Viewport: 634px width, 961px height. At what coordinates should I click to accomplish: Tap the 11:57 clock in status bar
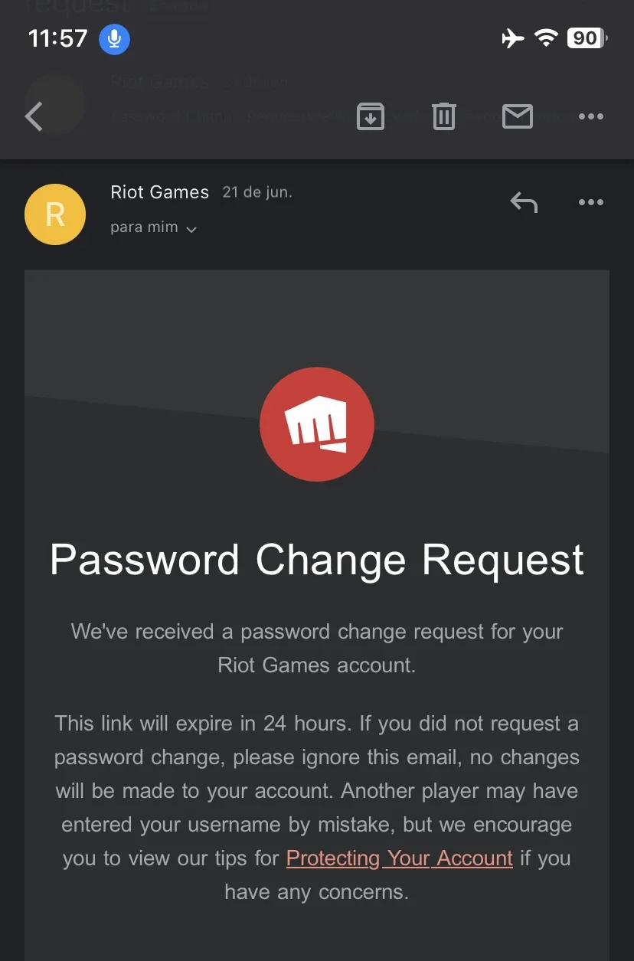(57, 38)
